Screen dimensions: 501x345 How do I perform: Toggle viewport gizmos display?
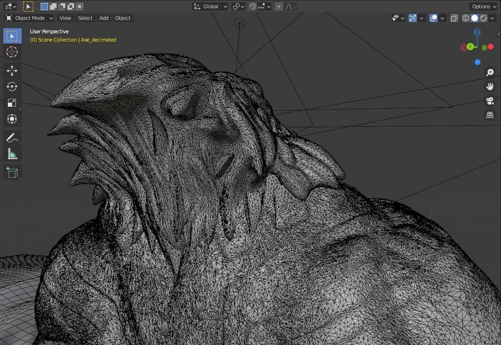tap(413, 18)
